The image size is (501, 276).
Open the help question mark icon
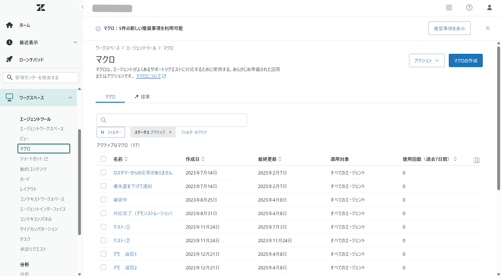point(469,8)
